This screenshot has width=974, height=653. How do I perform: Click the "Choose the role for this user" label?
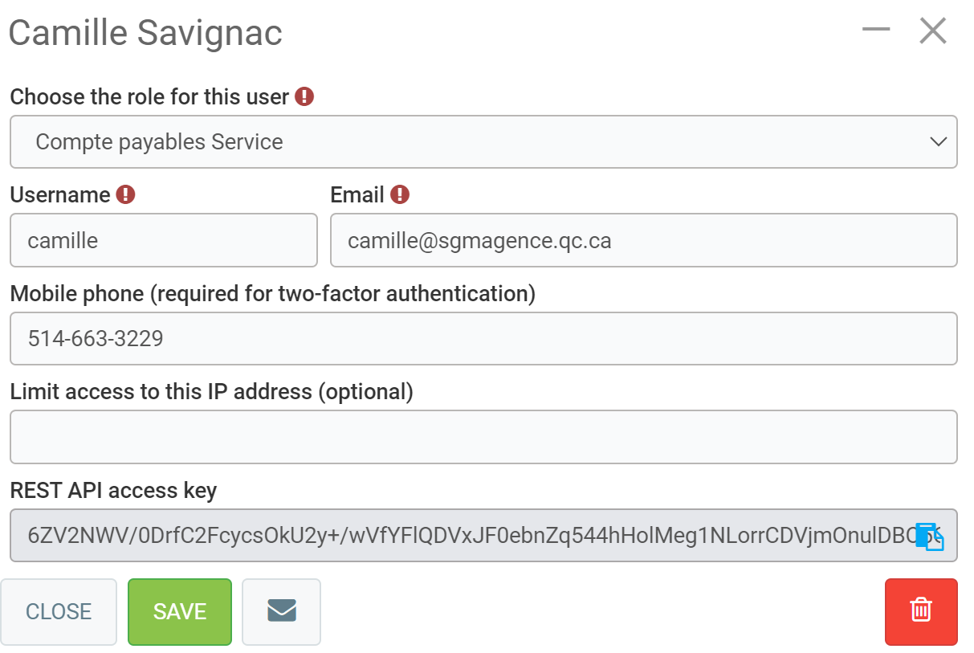(x=149, y=97)
